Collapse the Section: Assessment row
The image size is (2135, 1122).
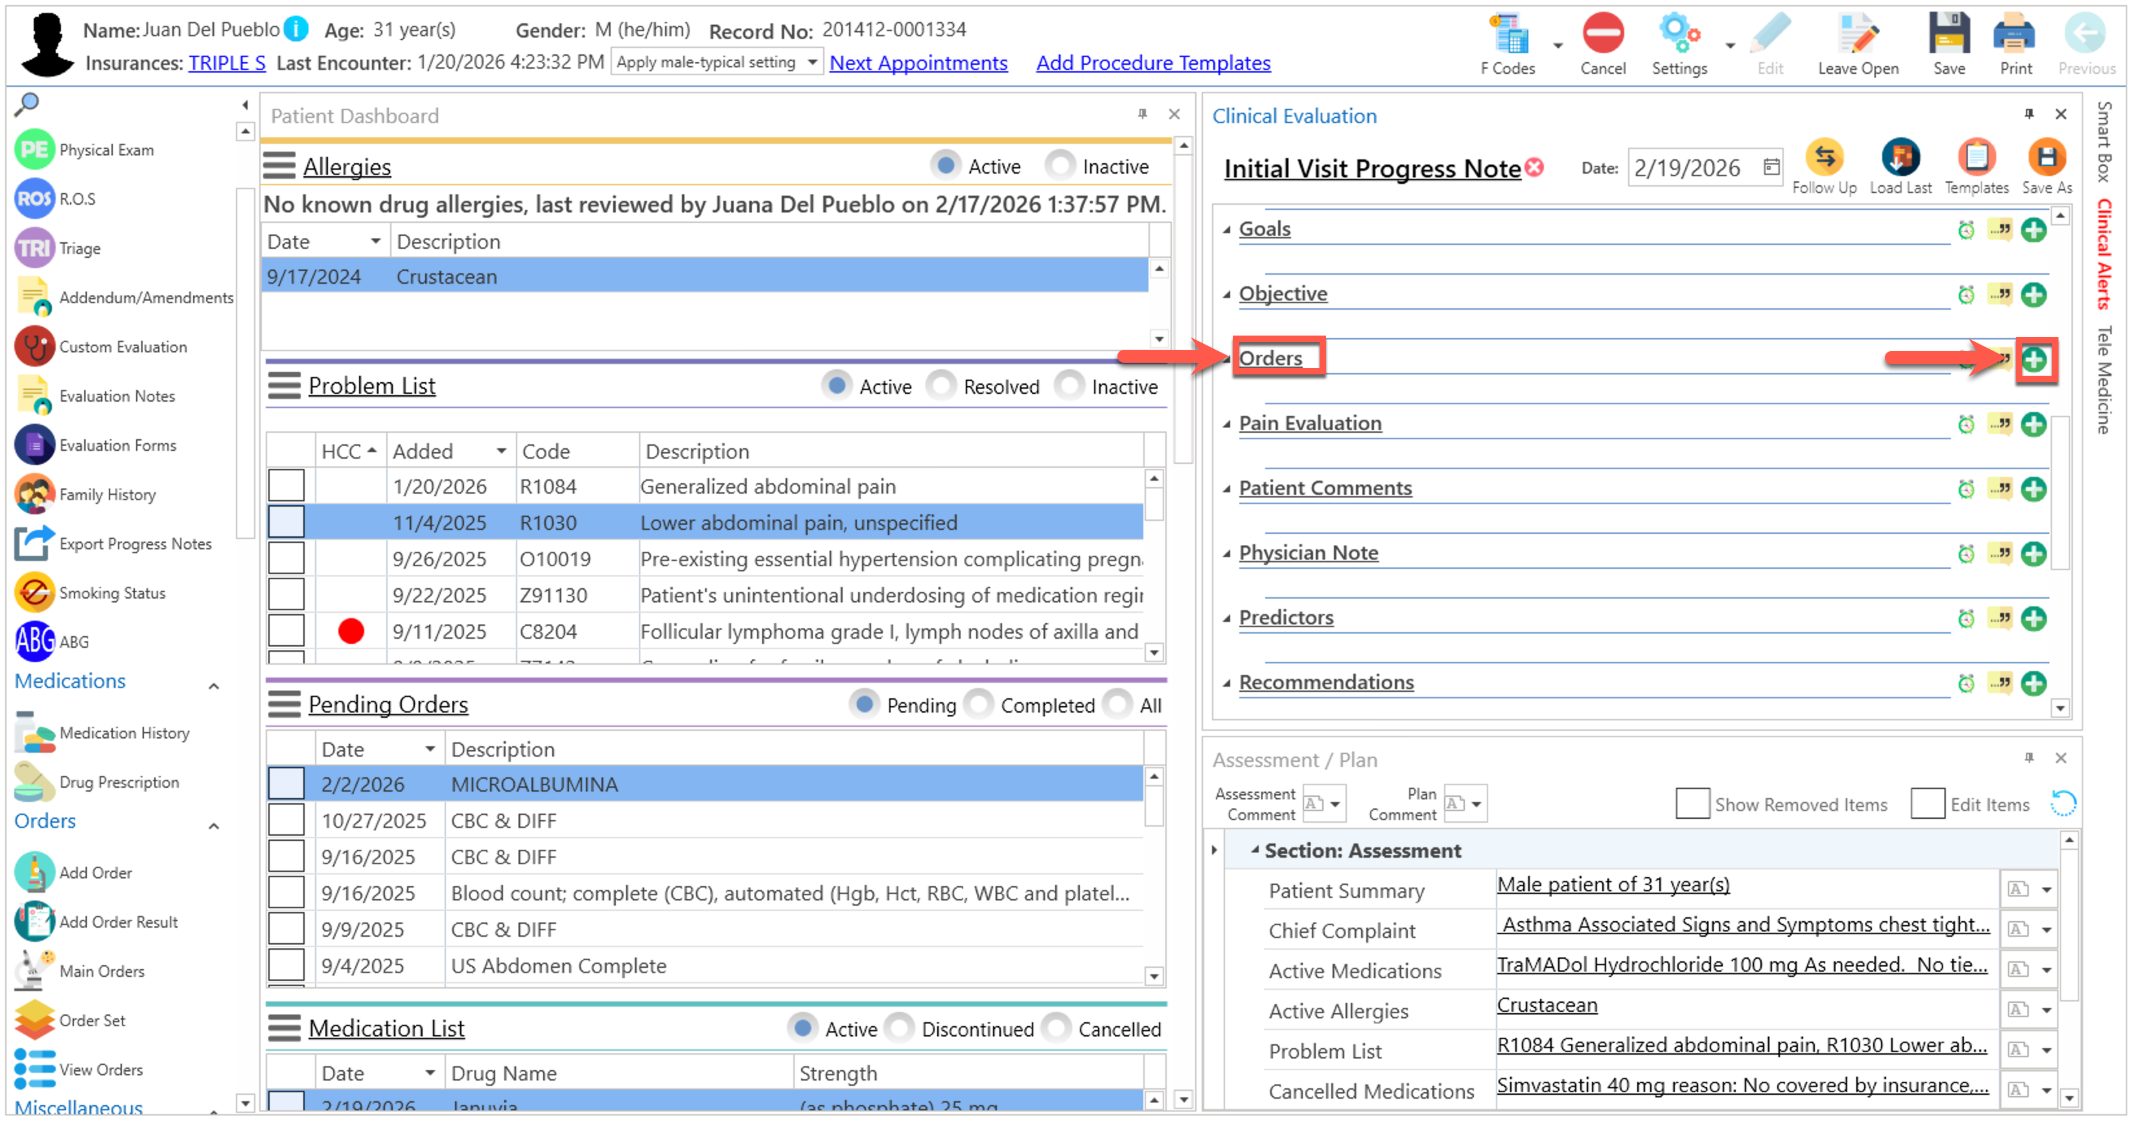point(1255,850)
